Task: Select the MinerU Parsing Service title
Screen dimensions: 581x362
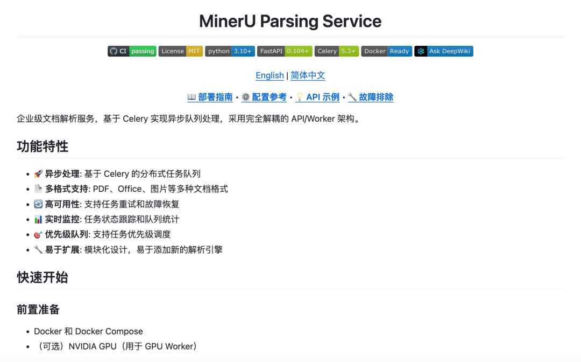Action: [290, 21]
